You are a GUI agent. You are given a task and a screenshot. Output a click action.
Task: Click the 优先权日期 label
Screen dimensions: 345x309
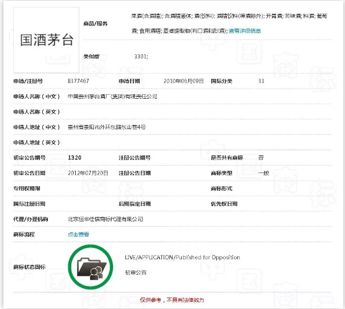pos(224,204)
